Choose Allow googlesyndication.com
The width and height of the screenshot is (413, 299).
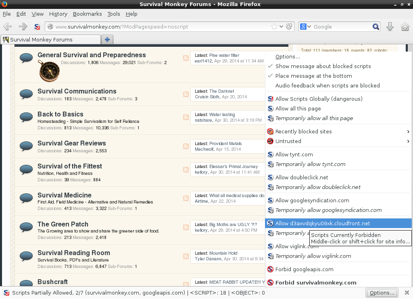338,200
